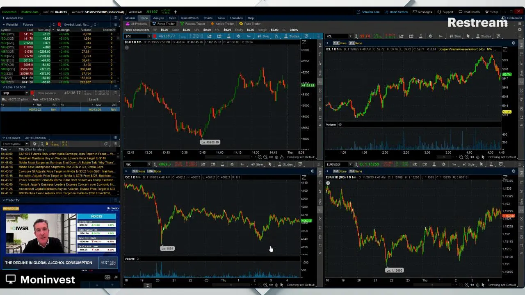Click the Nvidia Stock Surges news headline

coord(67,163)
